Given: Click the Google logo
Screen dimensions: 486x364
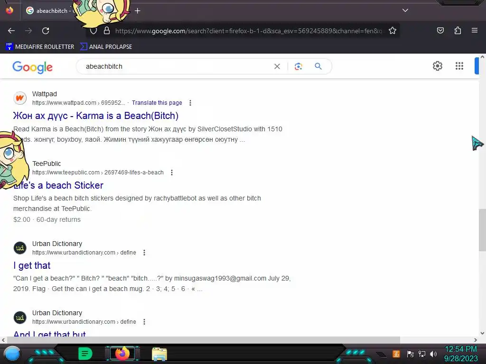Looking at the screenshot, I should [33, 67].
